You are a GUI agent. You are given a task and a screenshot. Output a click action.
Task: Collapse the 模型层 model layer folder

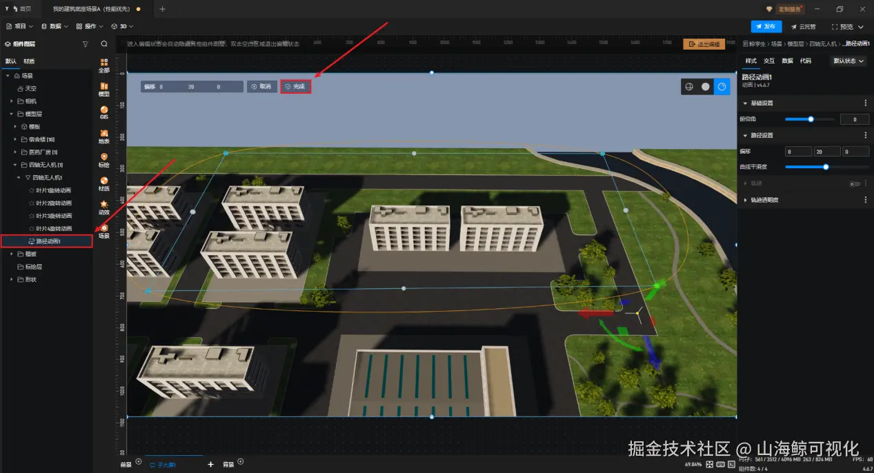(12, 114)
